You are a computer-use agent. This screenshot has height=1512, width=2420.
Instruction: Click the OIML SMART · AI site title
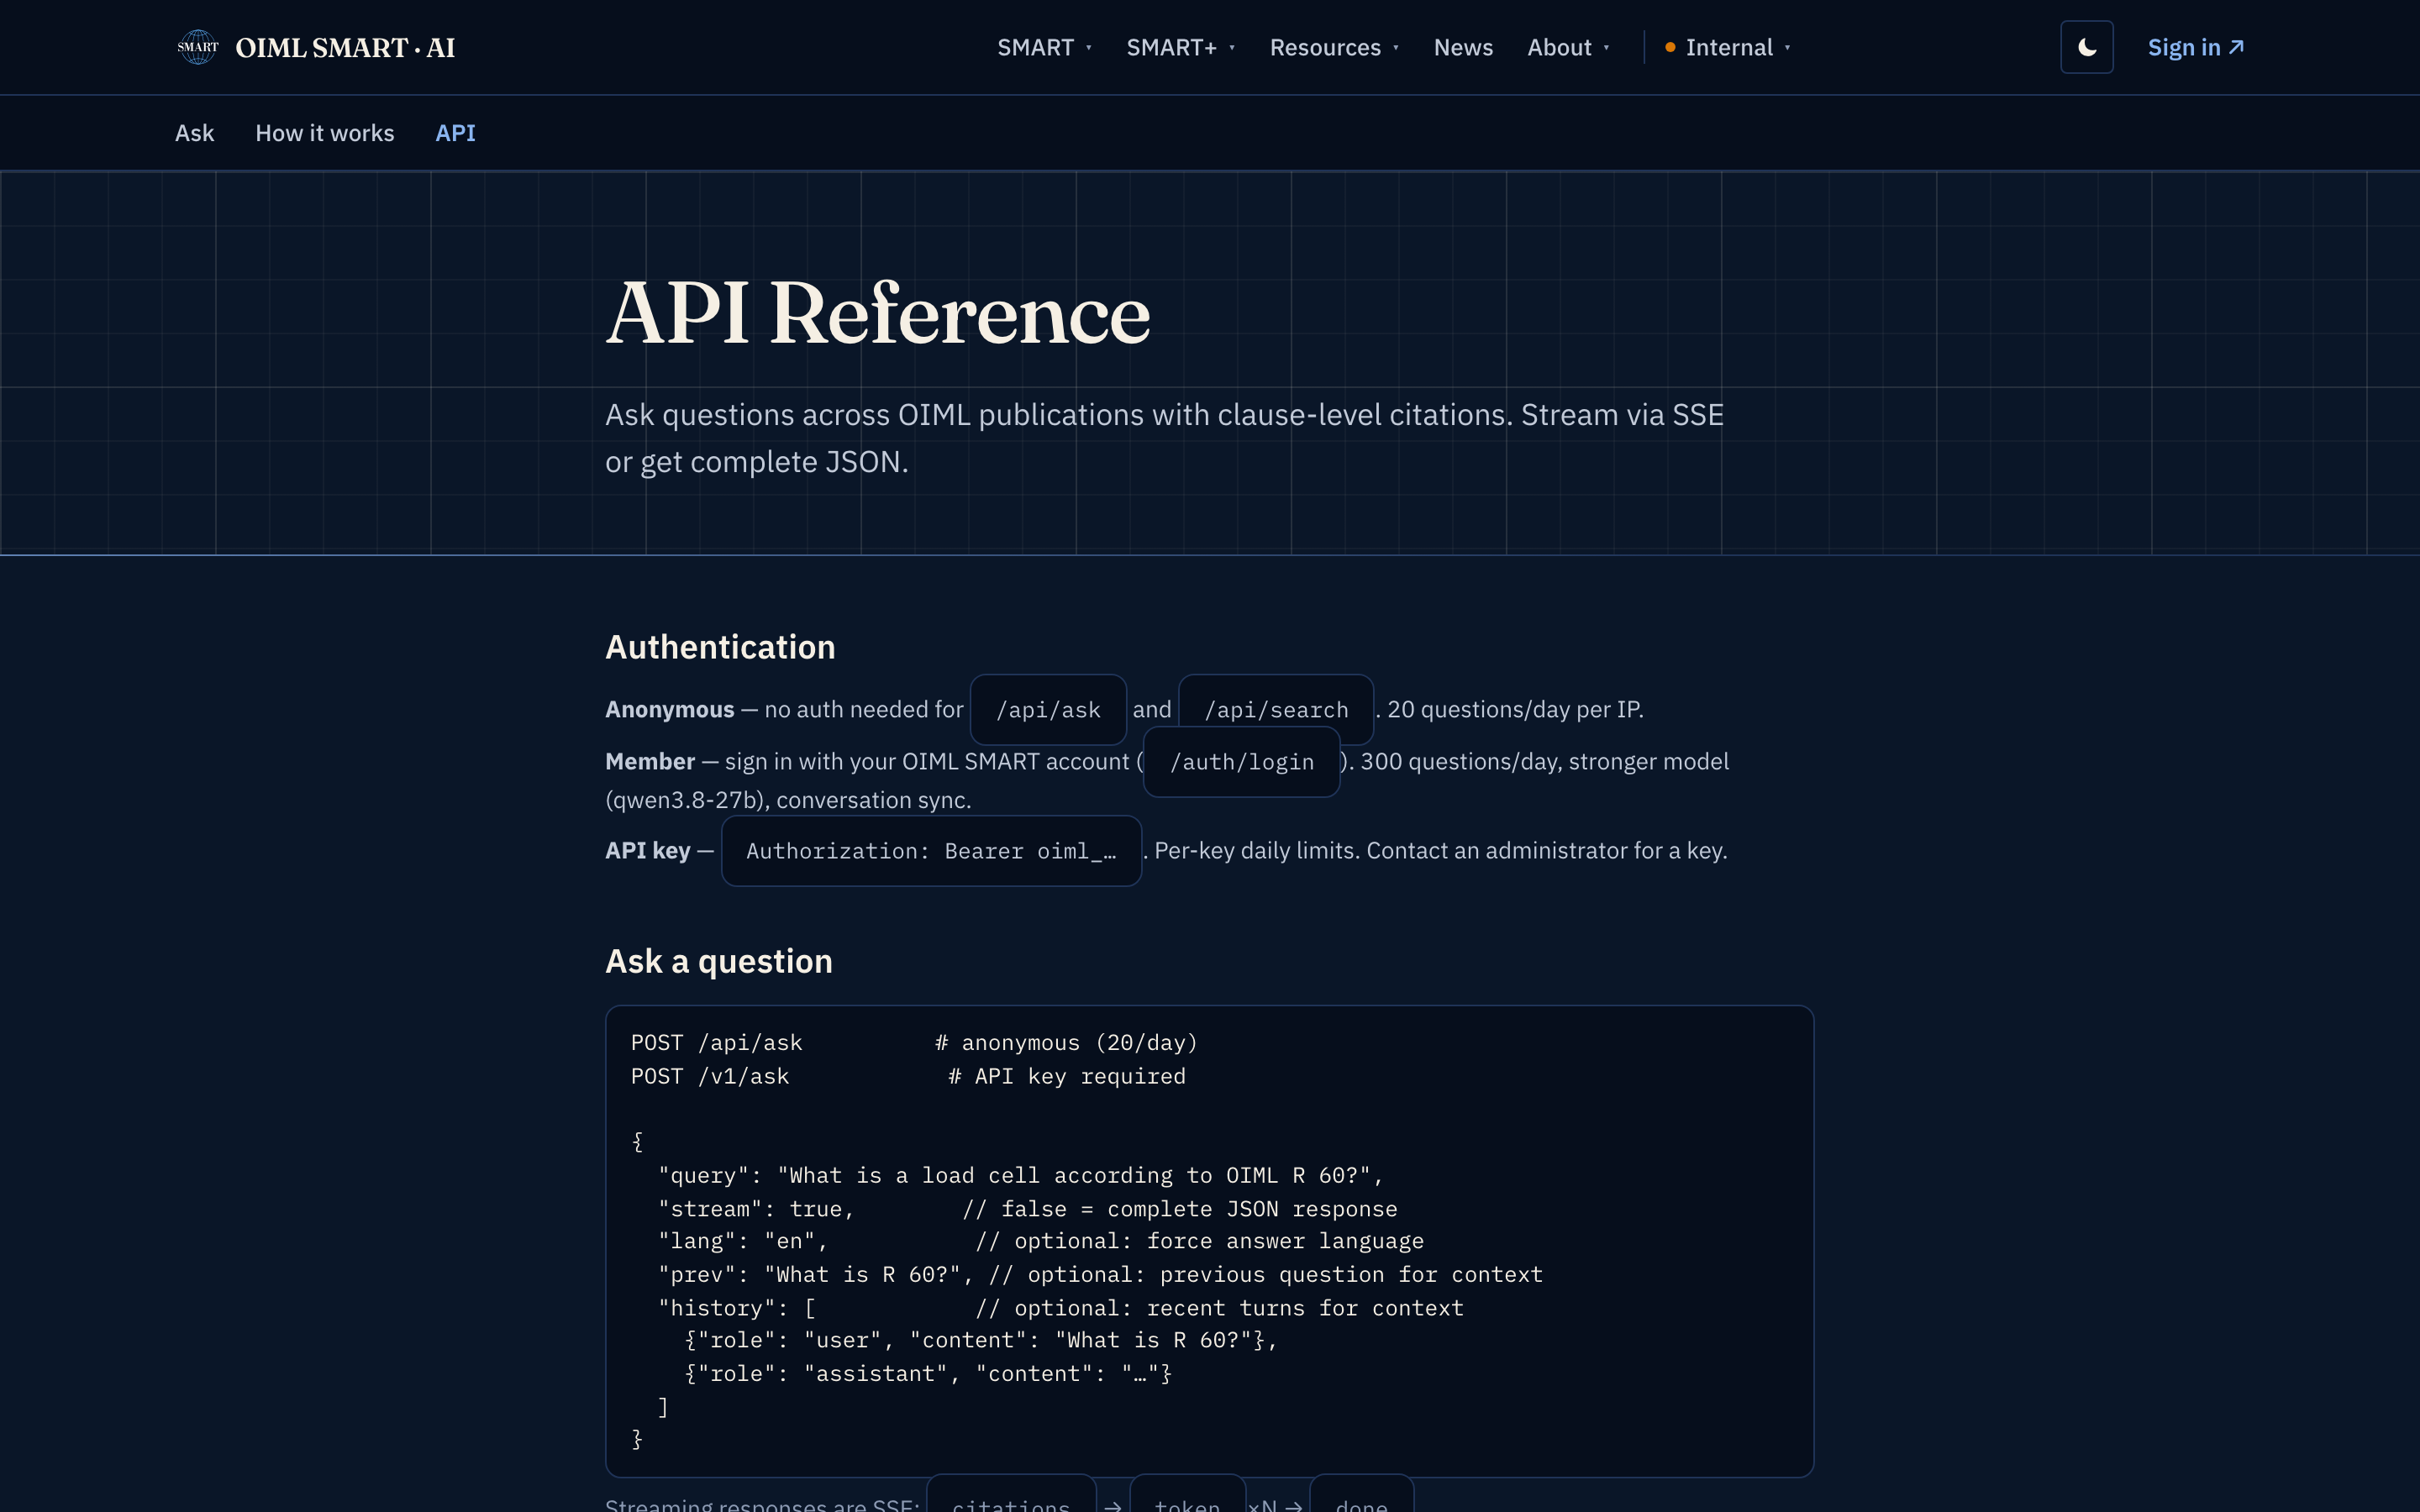click(345, 47)
